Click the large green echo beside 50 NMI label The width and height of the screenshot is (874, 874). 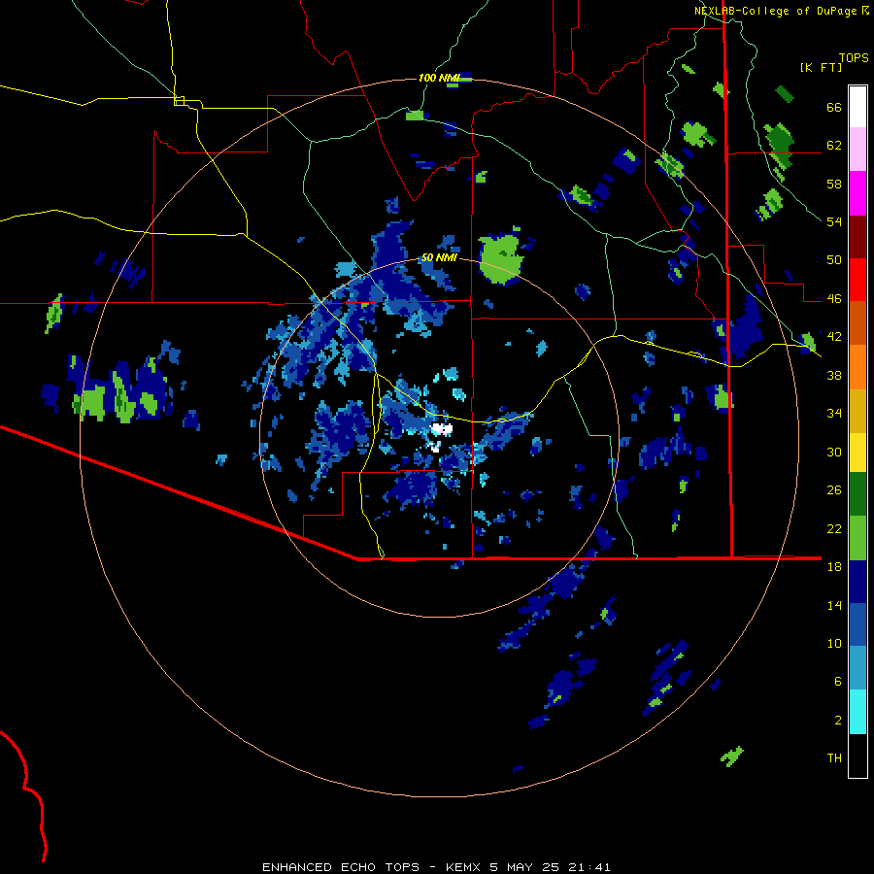point(500,258)
